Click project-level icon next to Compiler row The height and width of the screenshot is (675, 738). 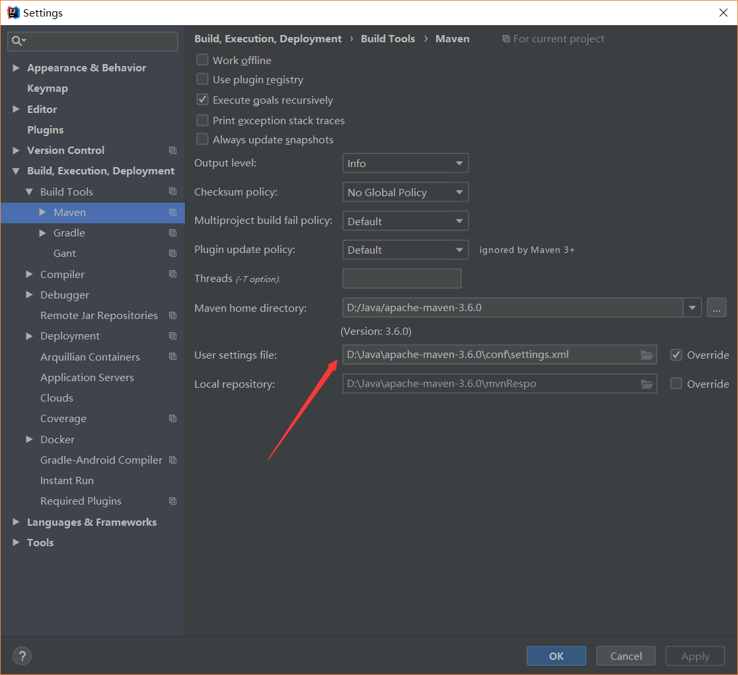click(x=172, y=273)
